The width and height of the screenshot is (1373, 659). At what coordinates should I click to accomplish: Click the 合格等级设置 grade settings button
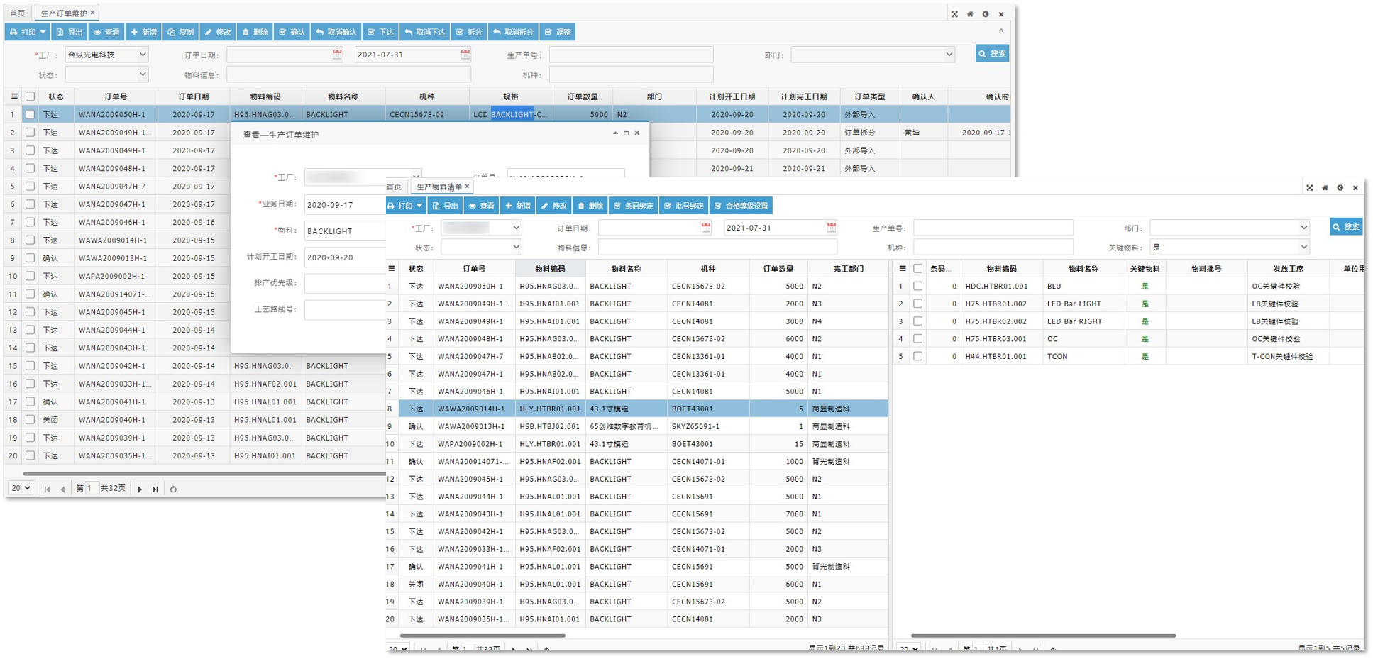(741, 206)
